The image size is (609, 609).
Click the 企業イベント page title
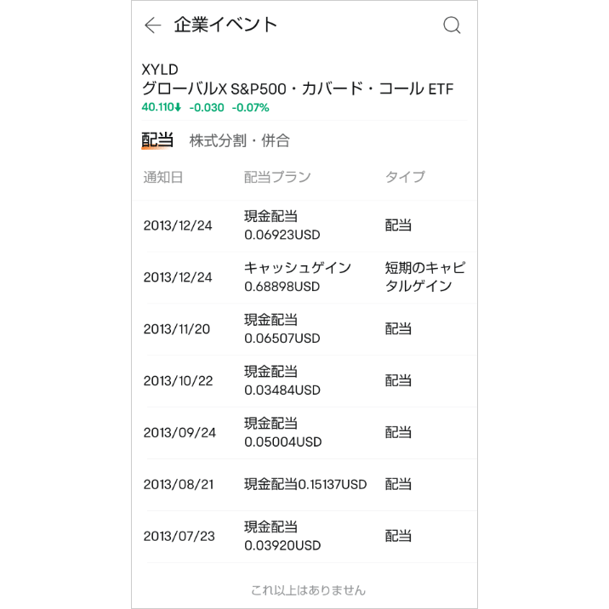click(225, 25)
